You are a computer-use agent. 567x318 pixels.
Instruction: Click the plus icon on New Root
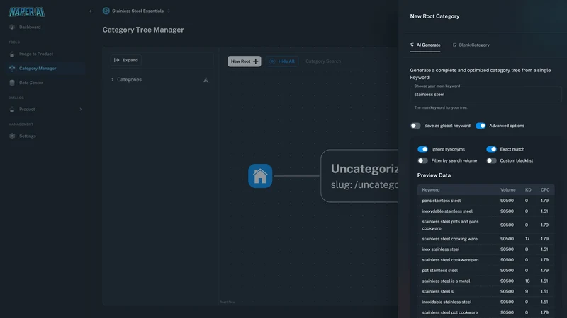[x=256, y=61]
